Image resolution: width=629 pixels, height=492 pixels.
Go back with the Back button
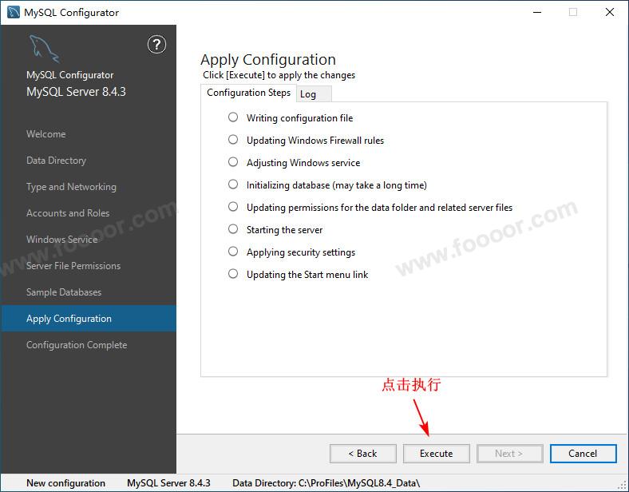tap(362, 454)
